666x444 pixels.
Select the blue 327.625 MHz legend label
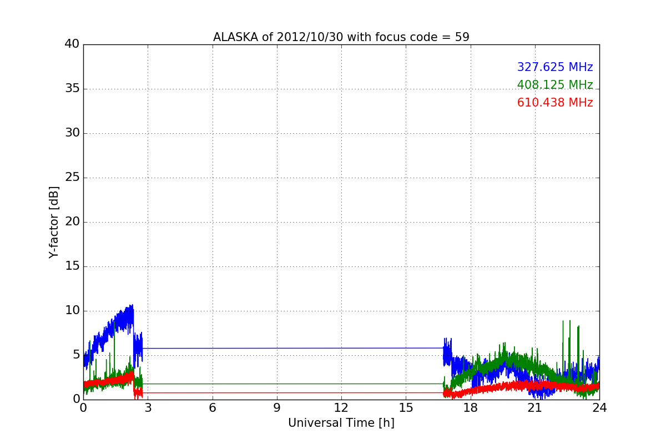click(555, 67)
